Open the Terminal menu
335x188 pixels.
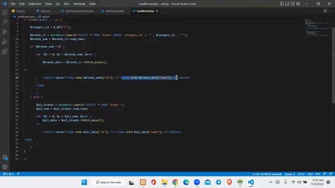pyautogui.click(x=79, y=4)
